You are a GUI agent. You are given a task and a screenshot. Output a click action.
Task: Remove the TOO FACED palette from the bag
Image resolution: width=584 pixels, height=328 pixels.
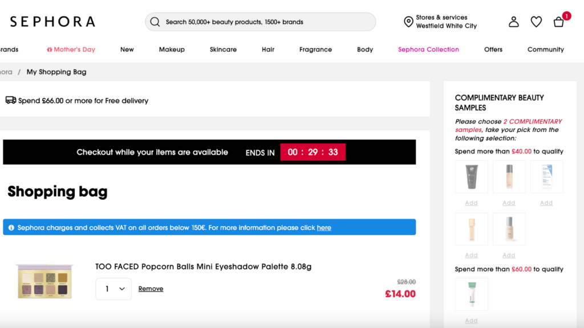click(151, 289)
